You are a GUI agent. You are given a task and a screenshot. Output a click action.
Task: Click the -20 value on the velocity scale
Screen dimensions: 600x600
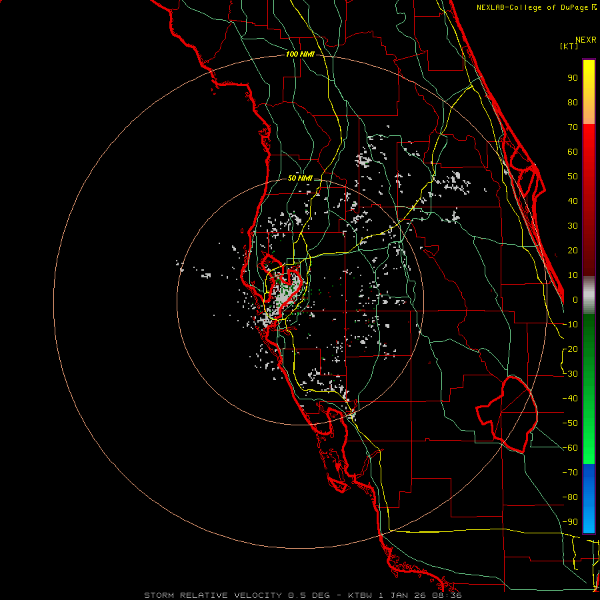point(571,349)
